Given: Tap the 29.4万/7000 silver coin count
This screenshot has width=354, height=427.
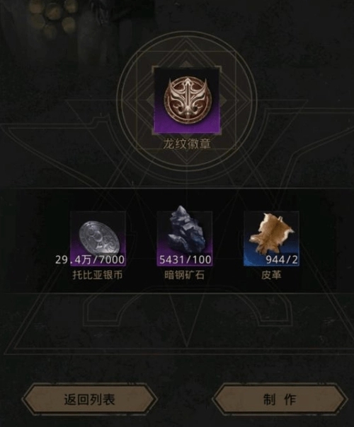Looking at the screenshot, I should tap(90, 259).
